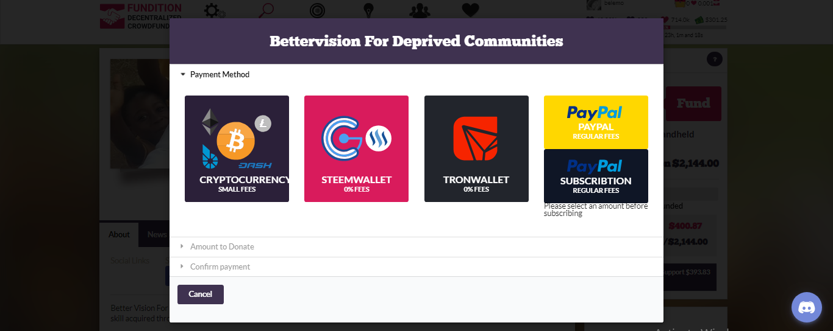Expand the Confirm payment section

coord(220,267)
